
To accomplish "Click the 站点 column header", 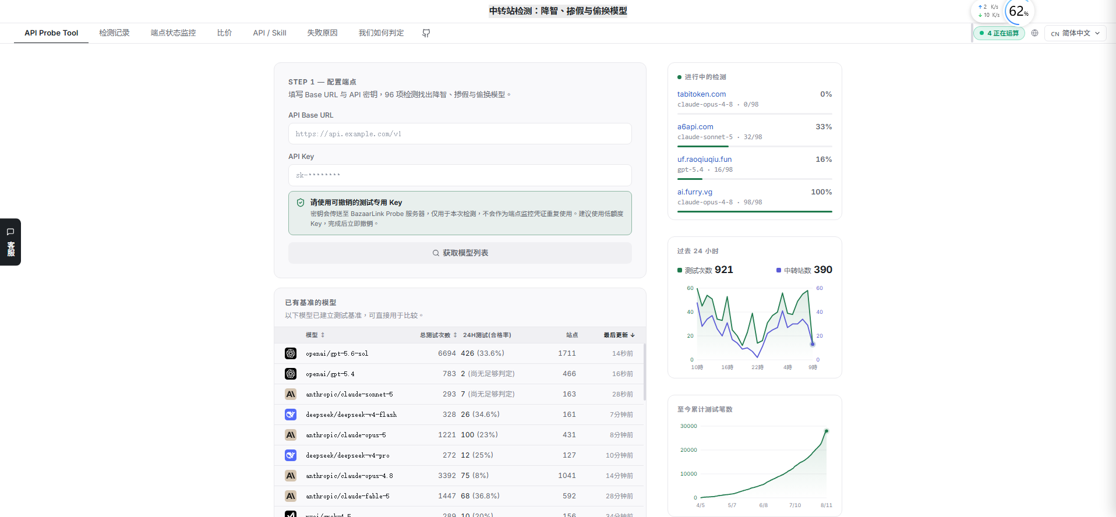I will pos(572,335).
